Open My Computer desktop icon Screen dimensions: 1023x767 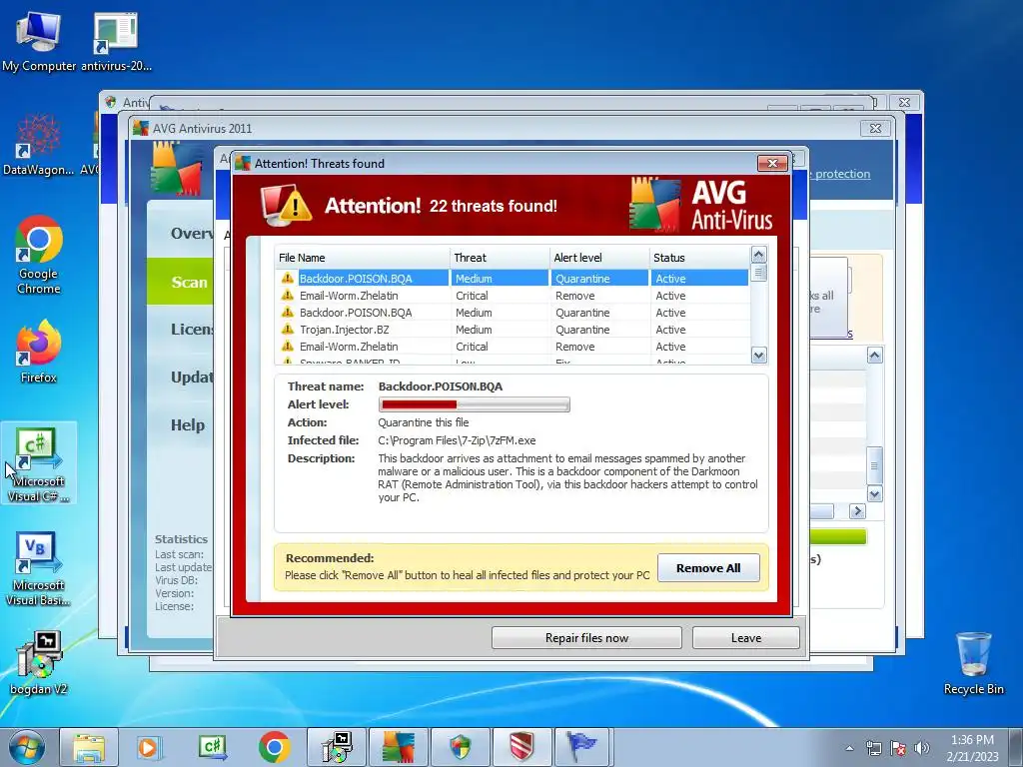click(x=39, y=39)
